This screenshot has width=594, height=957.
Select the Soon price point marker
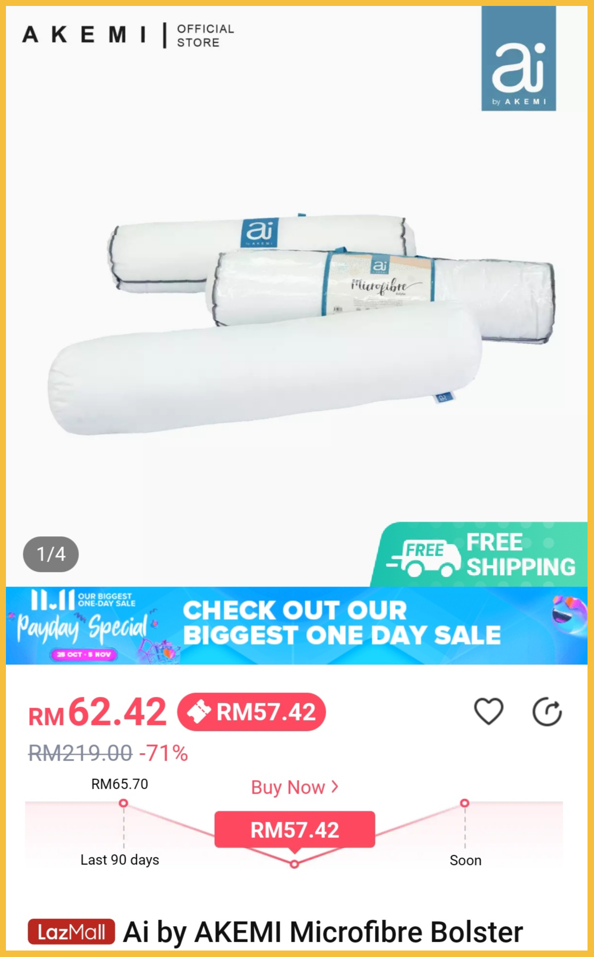click(465, 803)
